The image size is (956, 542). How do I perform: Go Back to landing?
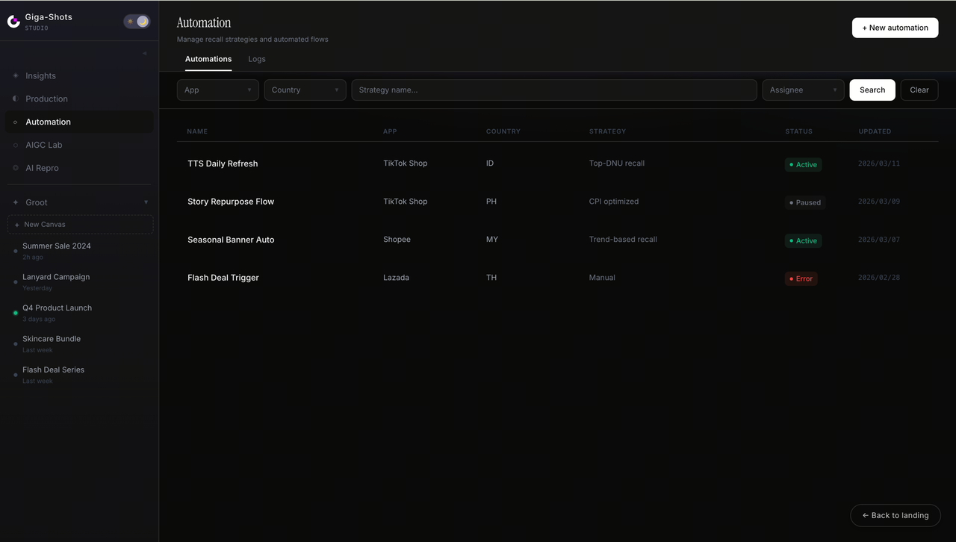coord(896,515)
